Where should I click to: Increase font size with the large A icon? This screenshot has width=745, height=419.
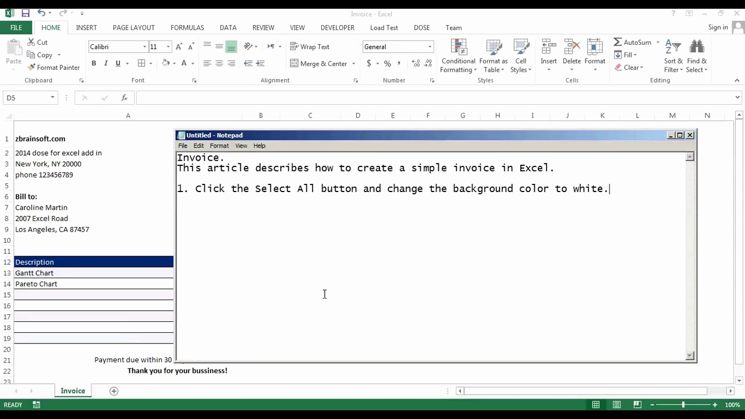tap(179, 47)
